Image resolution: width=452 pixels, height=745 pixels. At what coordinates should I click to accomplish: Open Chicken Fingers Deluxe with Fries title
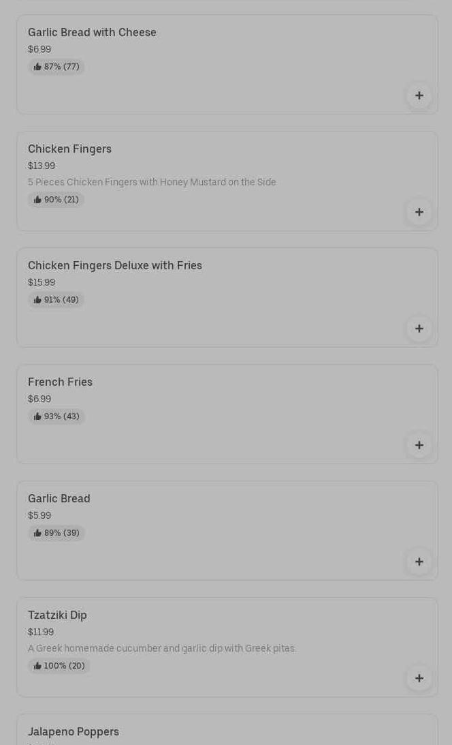click(x=115, y=266)
